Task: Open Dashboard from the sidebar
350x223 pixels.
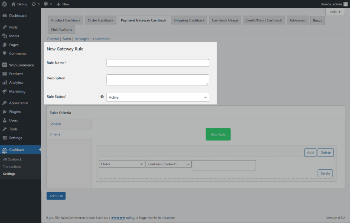Action: 18,16
